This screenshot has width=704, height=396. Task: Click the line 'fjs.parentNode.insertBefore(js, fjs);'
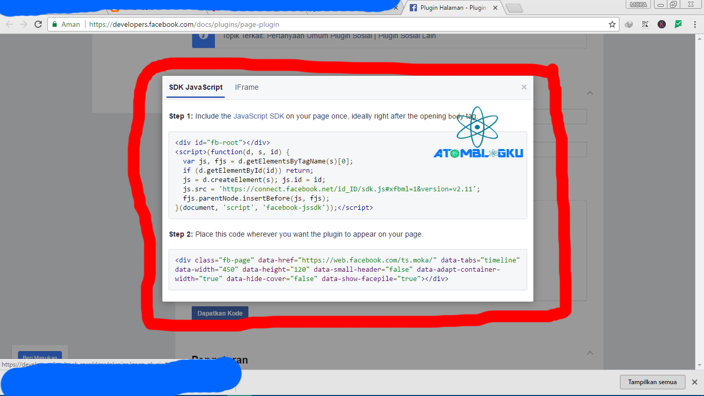[x=256, y=199]
